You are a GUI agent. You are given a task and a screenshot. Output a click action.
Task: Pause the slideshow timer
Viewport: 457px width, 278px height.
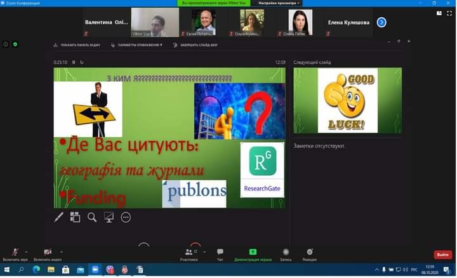pos(74,62)
